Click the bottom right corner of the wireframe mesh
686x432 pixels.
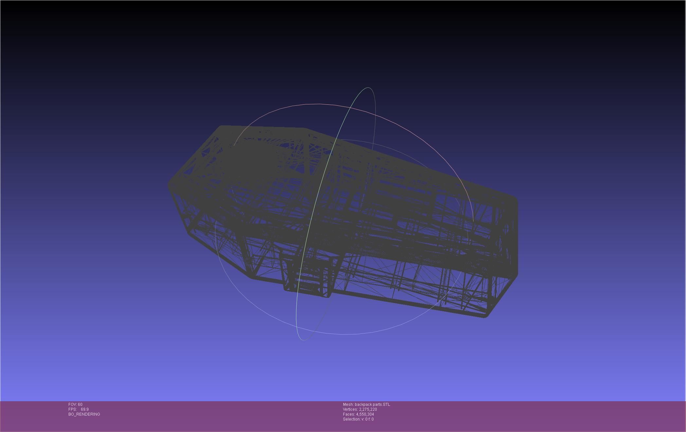[486, 315]
